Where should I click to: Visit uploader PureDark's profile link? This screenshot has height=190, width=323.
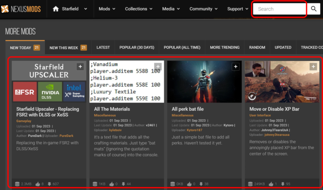pyautogui.click(x=66, y=136)
